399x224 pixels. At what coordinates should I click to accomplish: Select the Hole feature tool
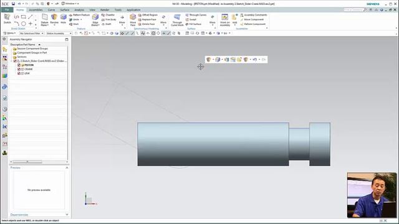(64, 19)
